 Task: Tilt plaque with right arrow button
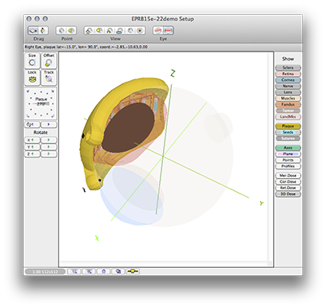pyautogui.click(x=49, y=124)
